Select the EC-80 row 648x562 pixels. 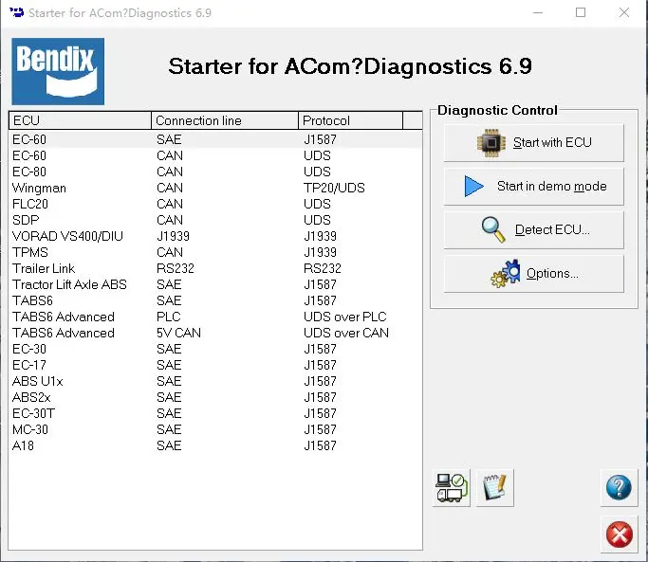(x=215, y=172)
